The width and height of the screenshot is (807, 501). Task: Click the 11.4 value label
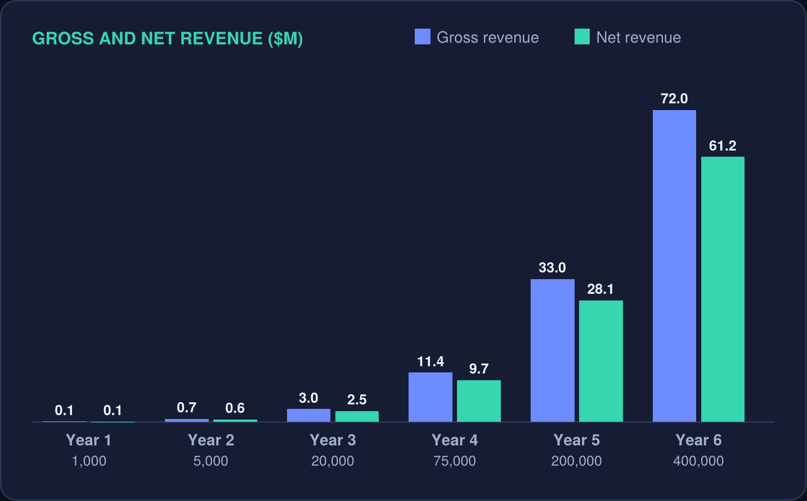click(431, 362)
